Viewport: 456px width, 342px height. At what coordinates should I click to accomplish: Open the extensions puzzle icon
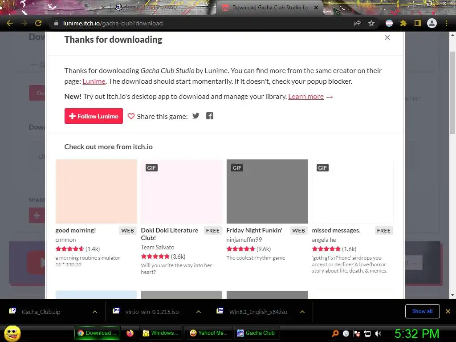click(x=403, y=23)
